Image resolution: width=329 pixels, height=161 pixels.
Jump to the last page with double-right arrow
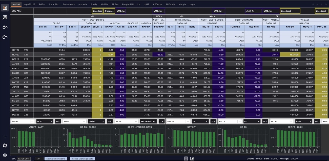pyautogui.click(x=326, y=4)
